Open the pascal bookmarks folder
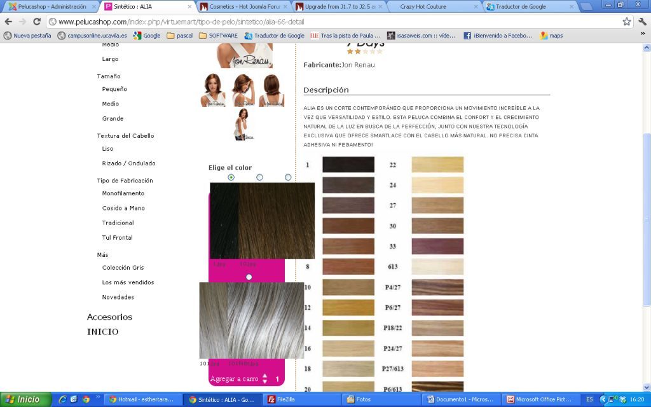651x407 pixels. (x=179, y=36)
